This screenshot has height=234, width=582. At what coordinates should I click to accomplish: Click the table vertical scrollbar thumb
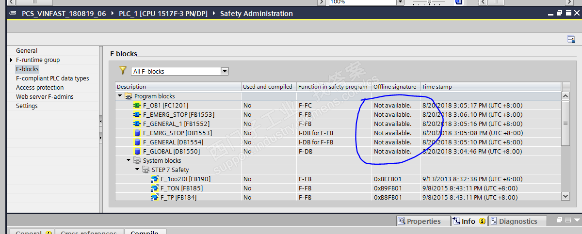click(566, 123)
